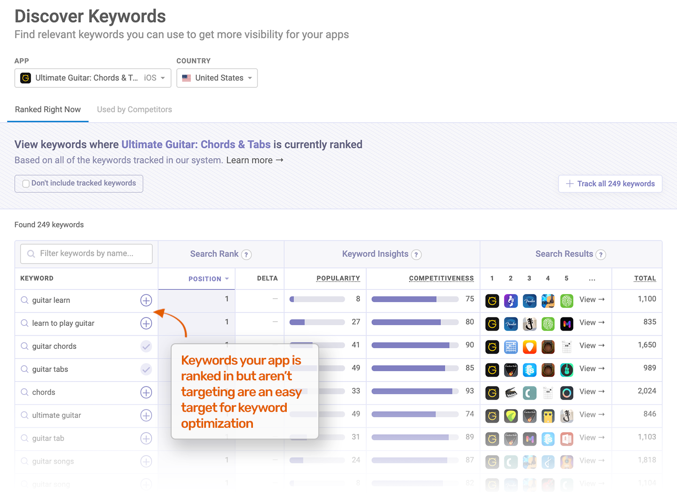The image size is (677, 502).
Task: Toggle Don't include tracked keywords checkbox
Action: (x=26, y=184)
